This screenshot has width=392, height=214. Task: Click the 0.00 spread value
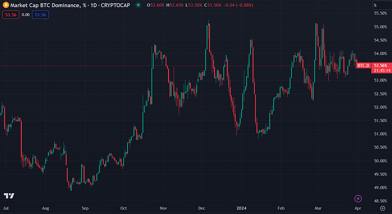coord(26,15)
